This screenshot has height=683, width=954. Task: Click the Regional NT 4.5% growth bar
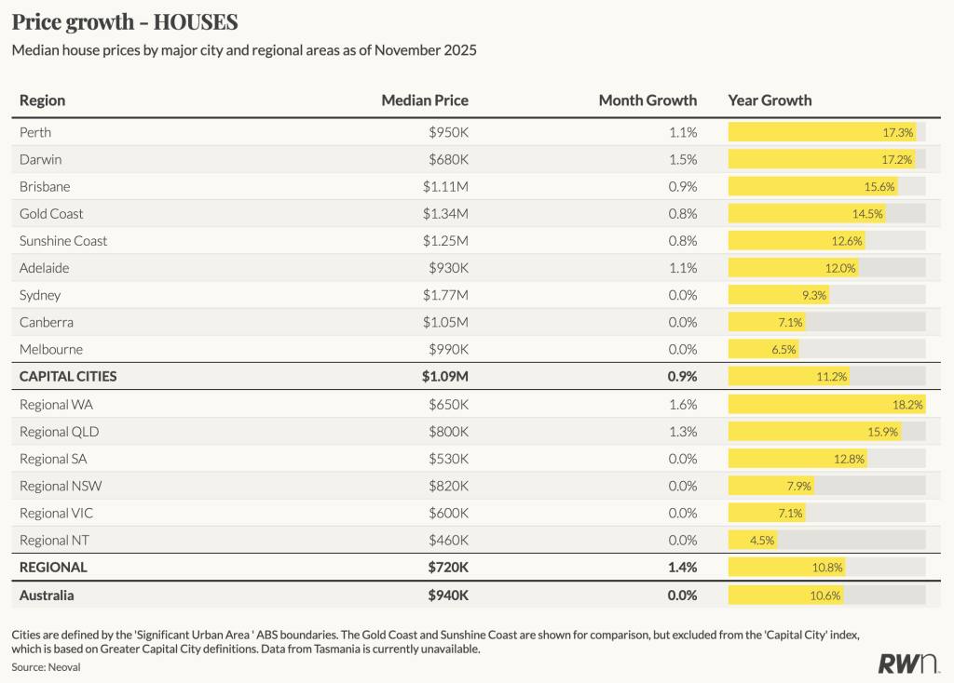pos(753,540)
